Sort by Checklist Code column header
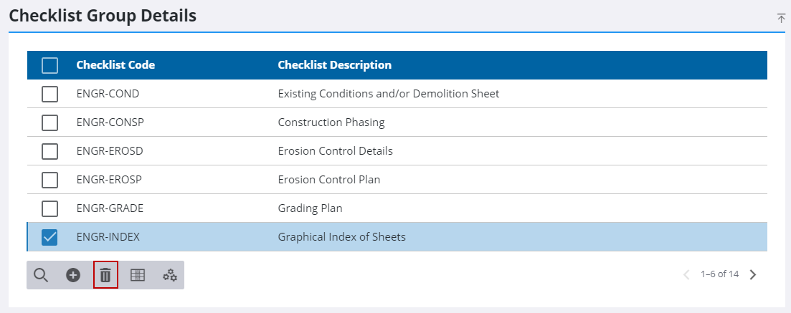 point(115,65)
